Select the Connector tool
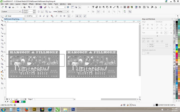Image resolution: width=180 pixels, height=112 pixels. pyautogui.click(x=2, y=59)
